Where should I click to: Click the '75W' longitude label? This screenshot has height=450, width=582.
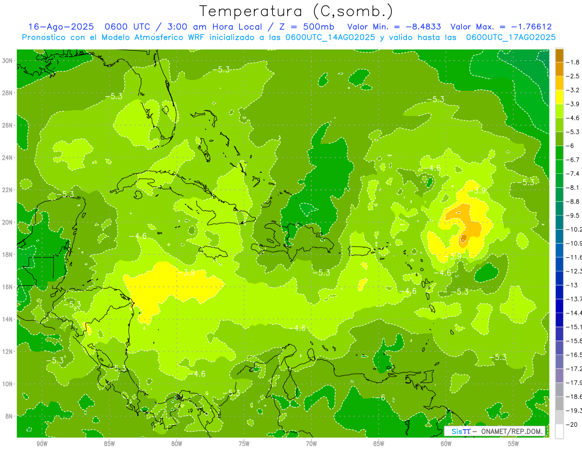coord(244,444)
